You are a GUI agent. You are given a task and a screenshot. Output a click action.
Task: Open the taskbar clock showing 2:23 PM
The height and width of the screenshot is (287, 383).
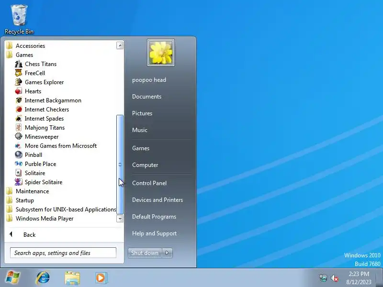pyautogui.click(x=359, y=278)
